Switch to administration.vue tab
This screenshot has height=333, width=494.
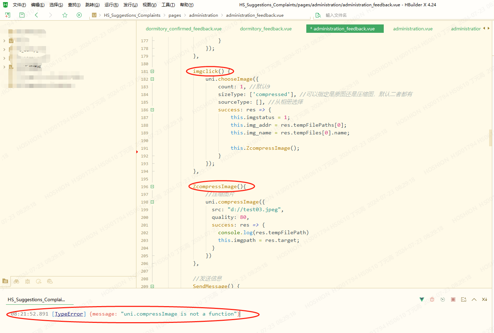tap(413, 29)
